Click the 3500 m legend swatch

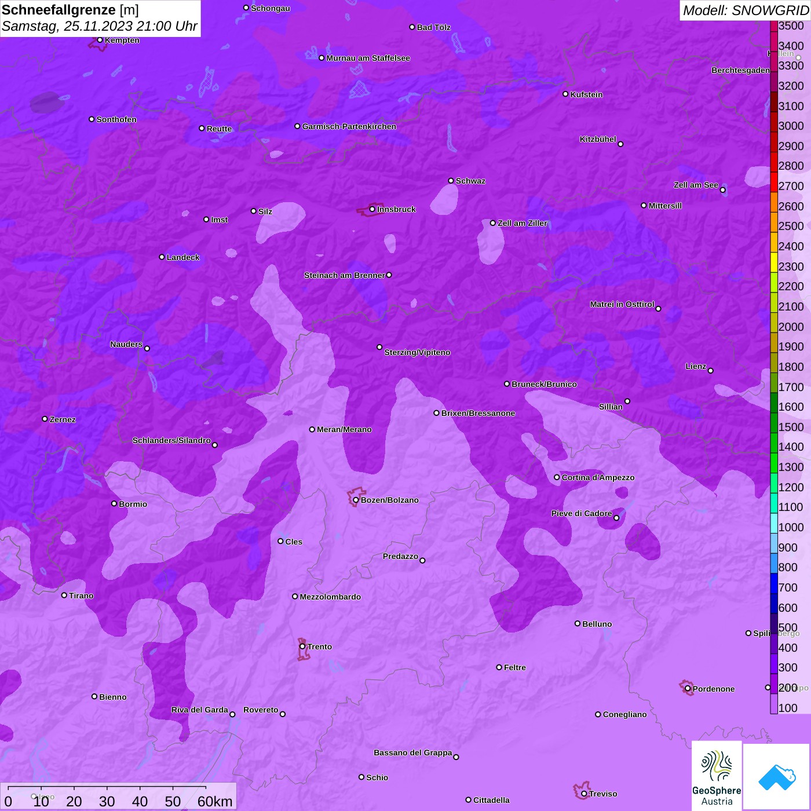pos(774,26)
